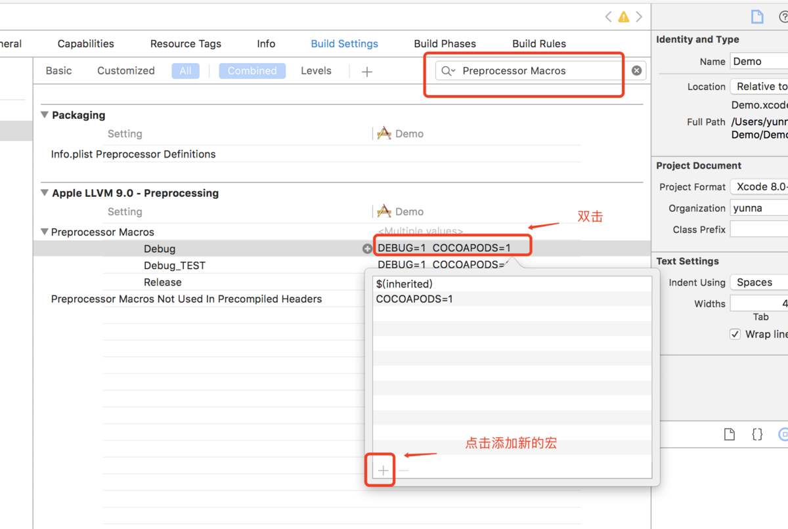Image resolution: width=788 pixels, height=529 pixels.
Task: Open Indent Using Spaces dropdown
Action: 759,282
